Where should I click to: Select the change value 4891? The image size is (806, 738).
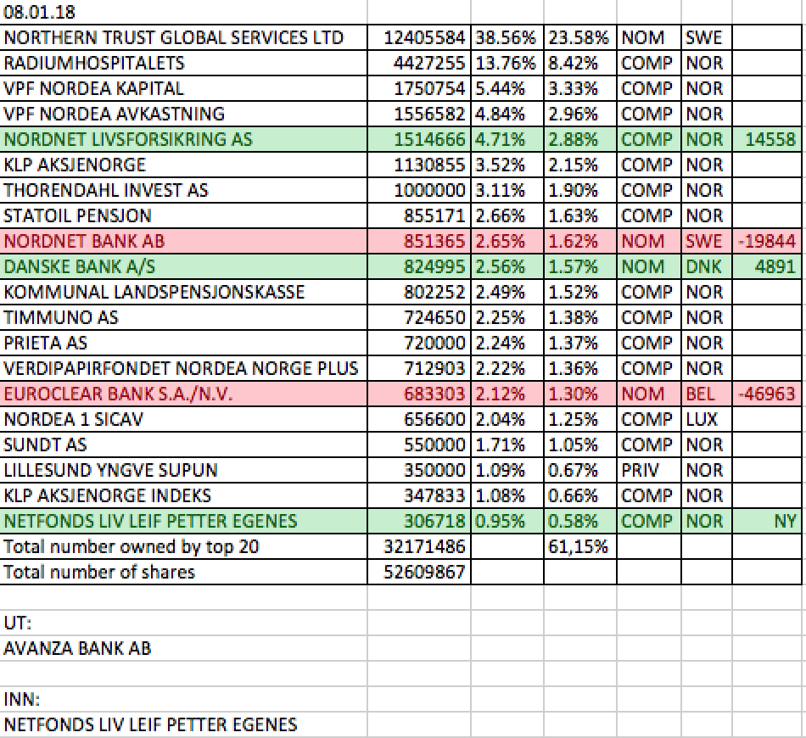pyautogui.click(x=768, y=266)
